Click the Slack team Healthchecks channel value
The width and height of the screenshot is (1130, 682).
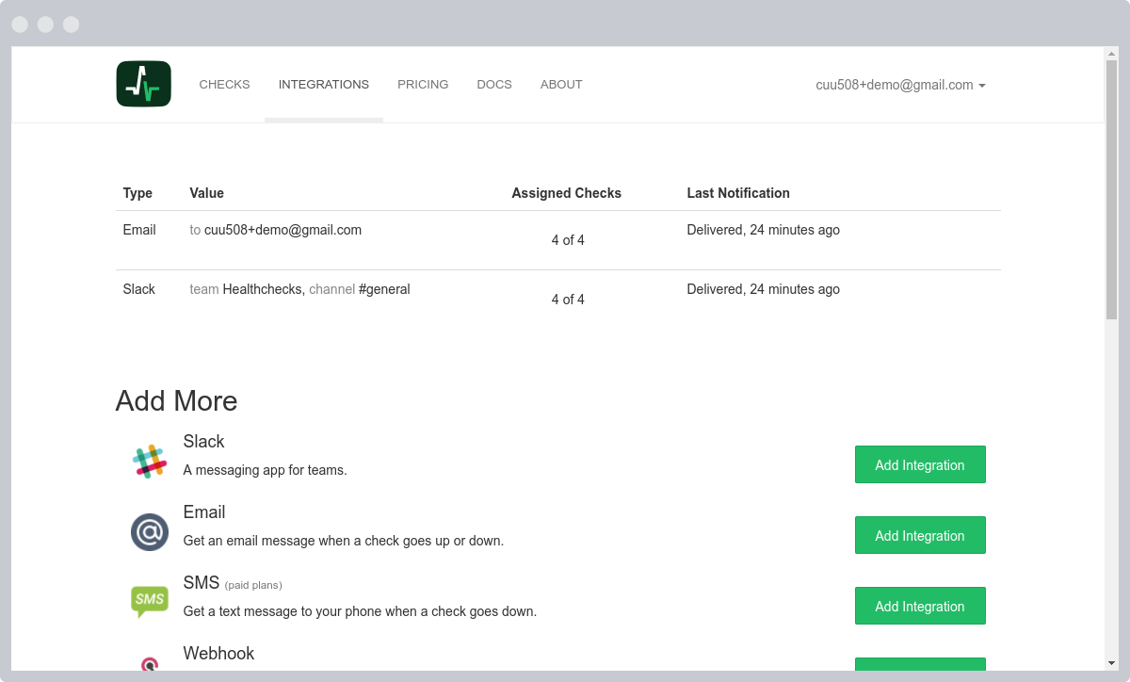coord(299,289)
